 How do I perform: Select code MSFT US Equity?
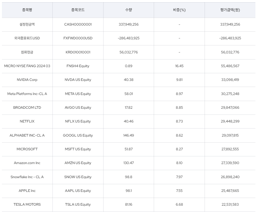78,149
